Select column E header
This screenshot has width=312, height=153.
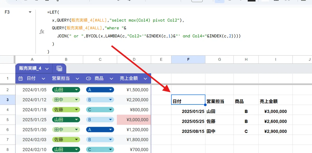pos(161,59)
